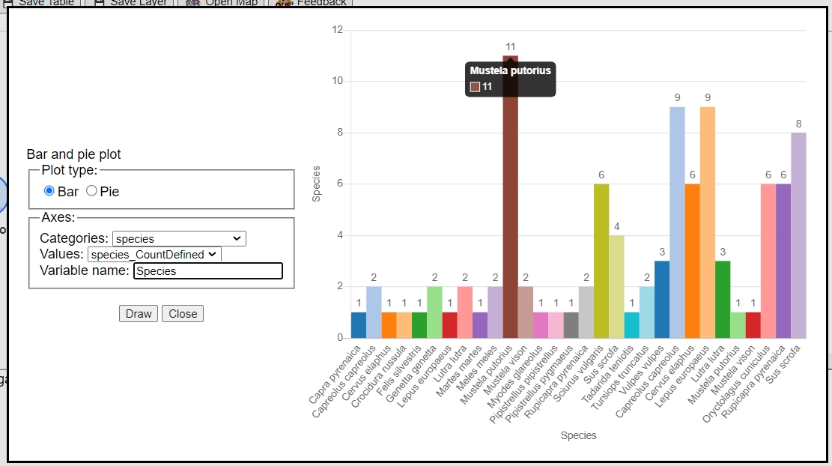
Task: Open the Categories dropdown set to species
Action: click(179, 239)
